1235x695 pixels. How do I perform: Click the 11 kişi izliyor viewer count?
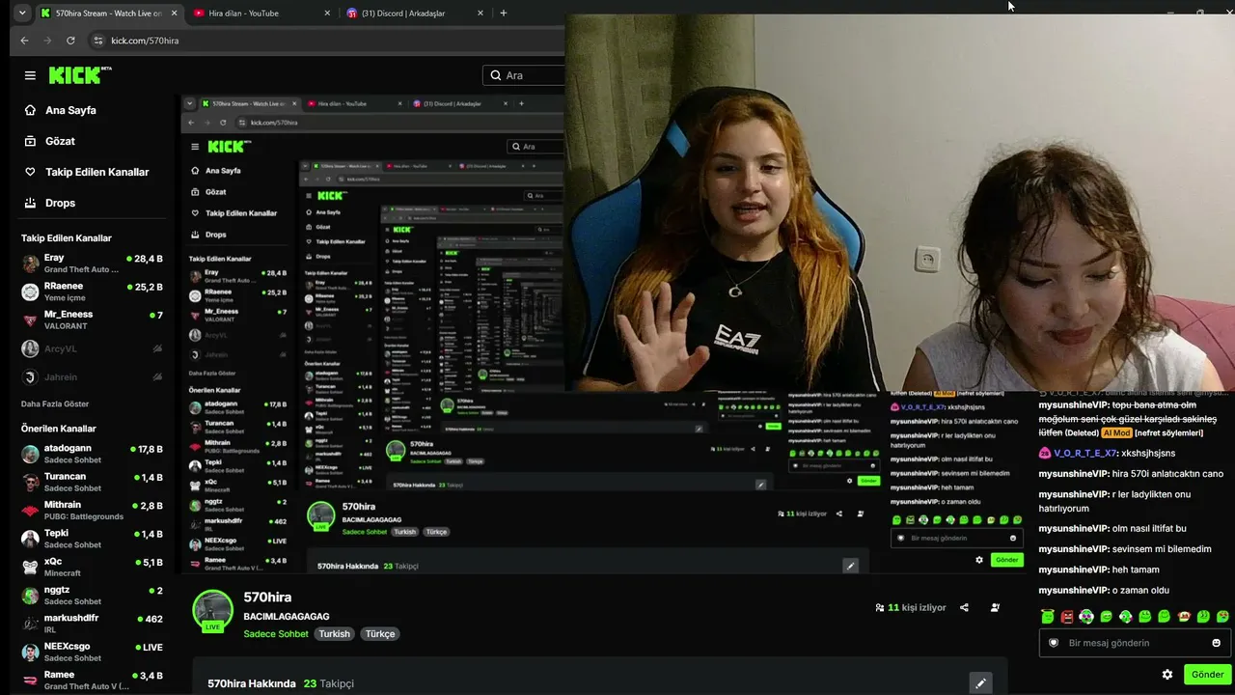[x=911, y=608]
